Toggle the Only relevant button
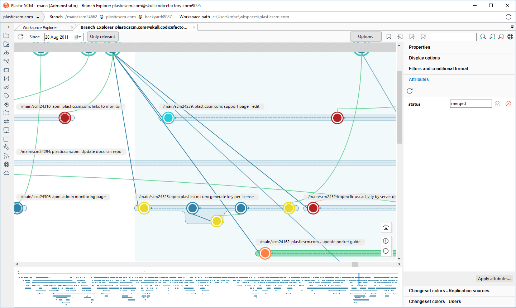This screenshot has width=516, height=308. (x=102, y=37)
